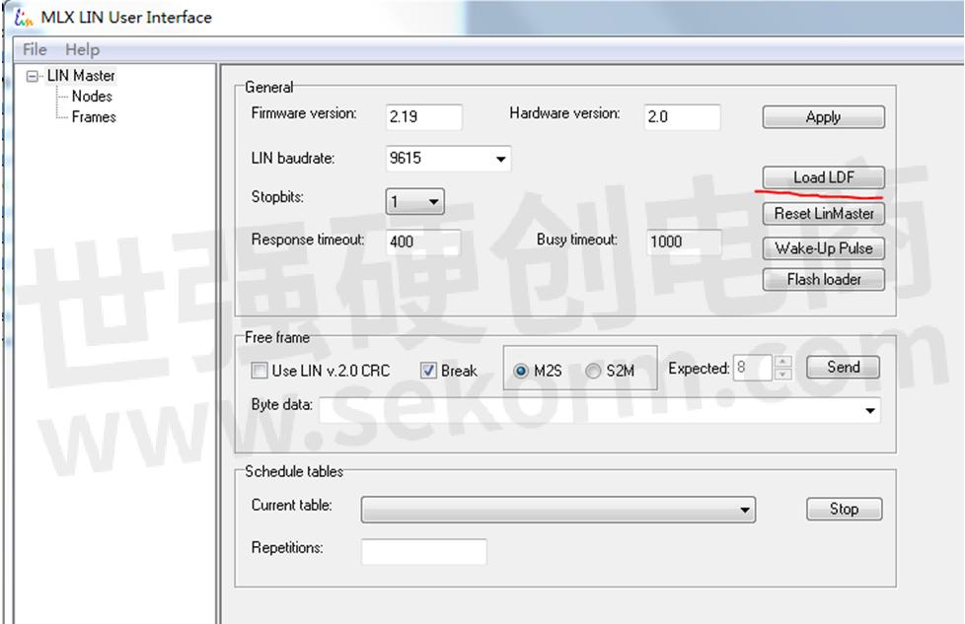Open the LIN baudrate dropdown
965x624 pixels.
[x=499, y=158]
